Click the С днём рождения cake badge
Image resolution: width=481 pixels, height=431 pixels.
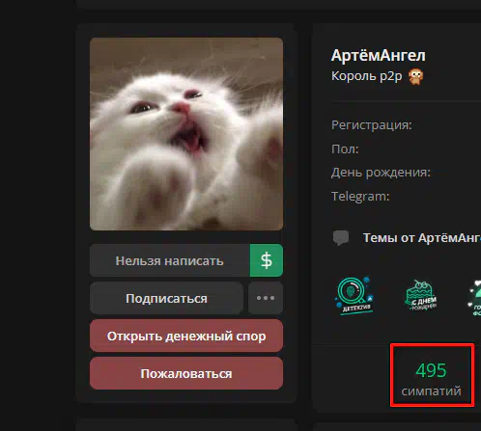[x=421, y=296]
